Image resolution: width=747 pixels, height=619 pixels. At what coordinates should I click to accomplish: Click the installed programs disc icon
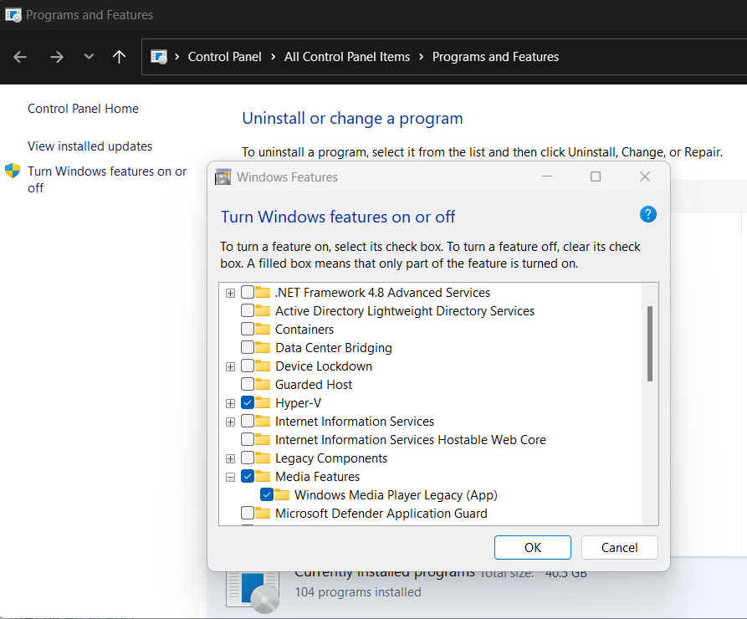(253, 591)
